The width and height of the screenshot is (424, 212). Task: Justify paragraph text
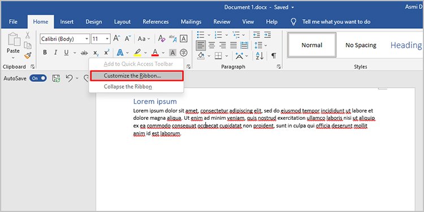click(233, 45)
